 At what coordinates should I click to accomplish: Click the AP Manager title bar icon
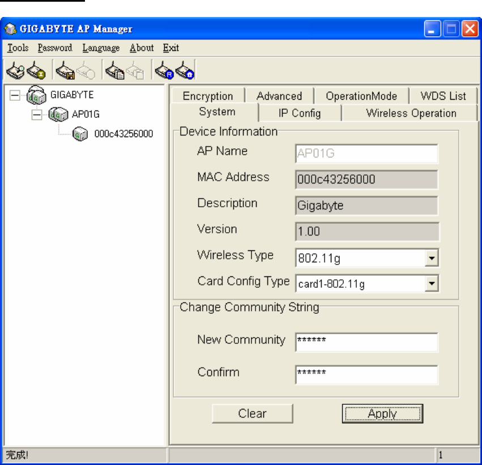point(10,29)
